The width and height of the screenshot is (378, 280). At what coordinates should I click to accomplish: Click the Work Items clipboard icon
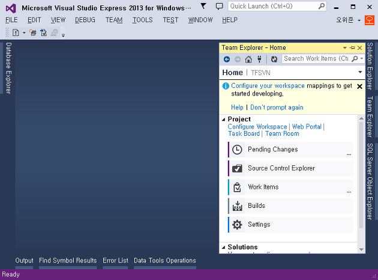(237, 187)
